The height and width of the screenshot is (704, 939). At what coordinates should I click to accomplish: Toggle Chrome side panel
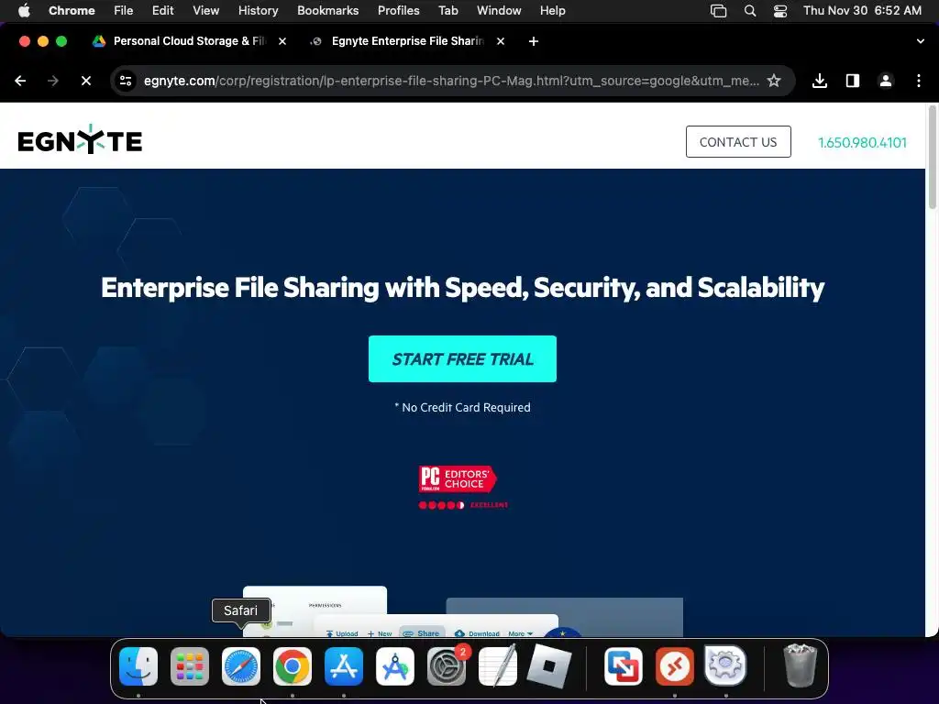pos(852,81)
